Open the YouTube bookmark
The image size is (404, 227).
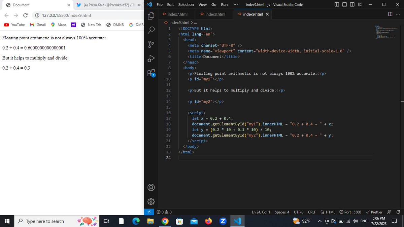click(x=15, y=25)
